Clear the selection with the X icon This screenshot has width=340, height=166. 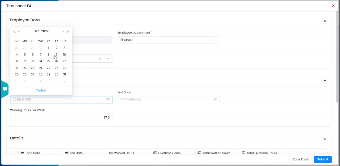(x=100, y=59)
